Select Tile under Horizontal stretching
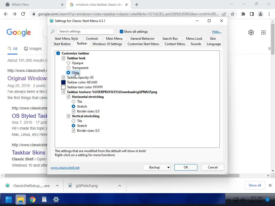 click(x=74, y=102)
